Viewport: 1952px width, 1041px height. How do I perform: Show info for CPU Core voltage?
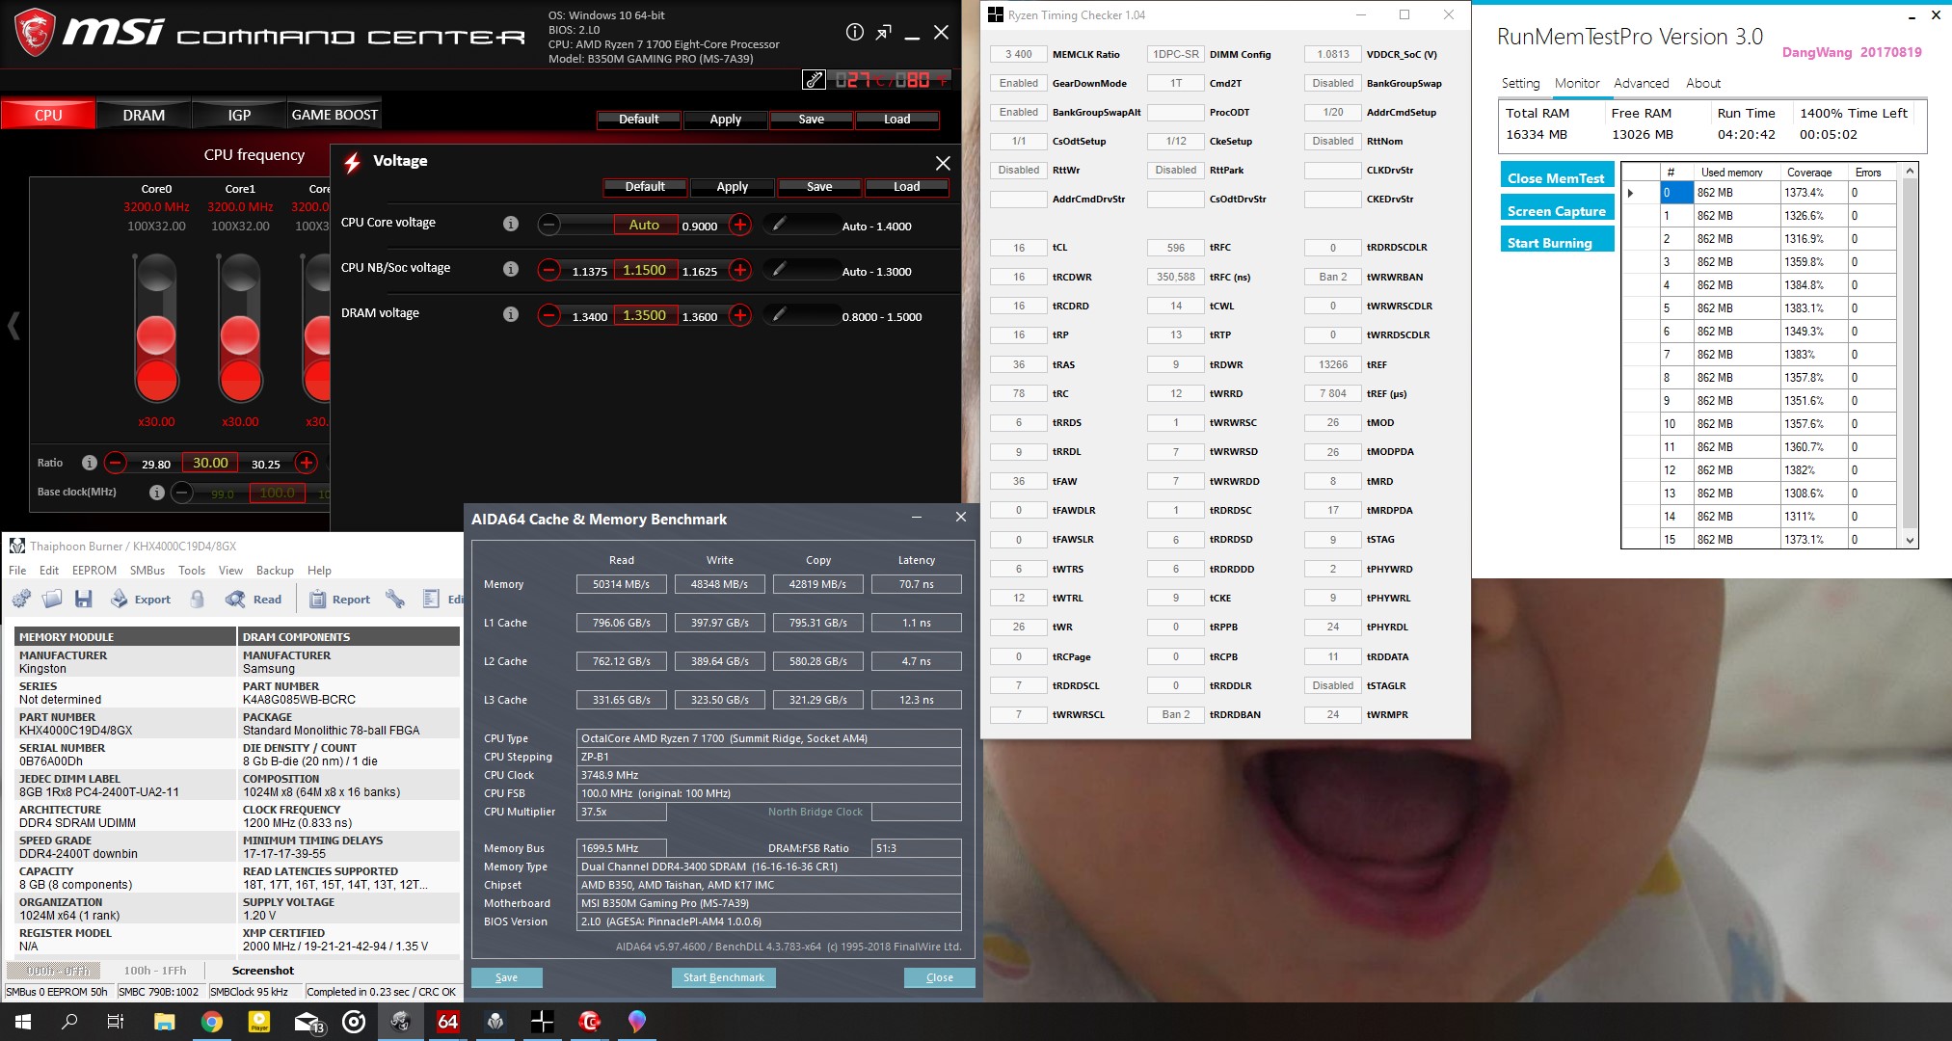tap(511, 224)
